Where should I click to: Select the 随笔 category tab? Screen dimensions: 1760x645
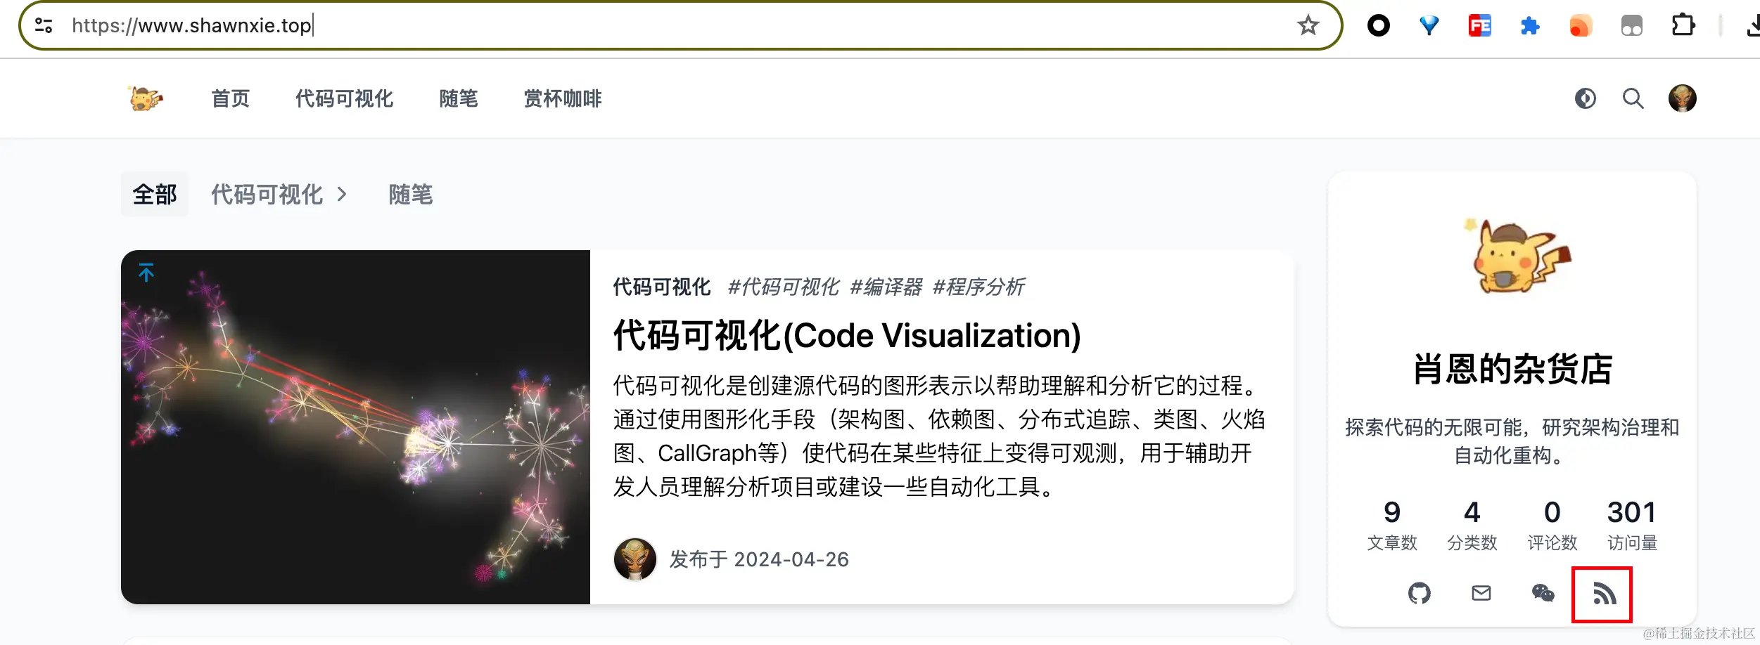tap(411, 195)
